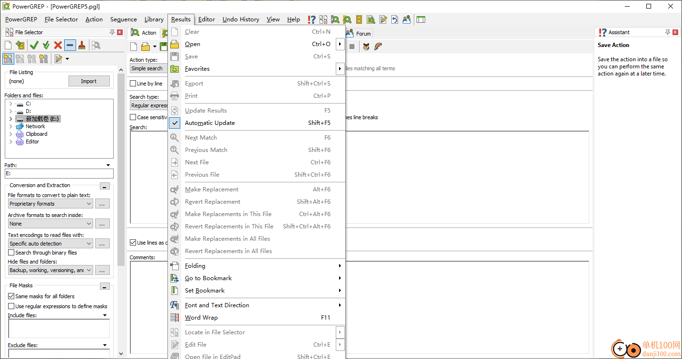Click the layout panels icon in main toolbar

[x=420, y=19]
